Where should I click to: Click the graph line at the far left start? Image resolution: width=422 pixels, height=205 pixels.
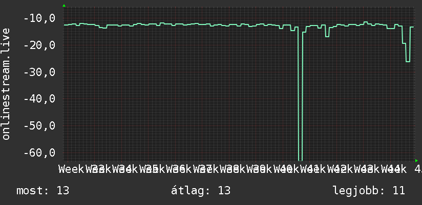click(66, 24)
